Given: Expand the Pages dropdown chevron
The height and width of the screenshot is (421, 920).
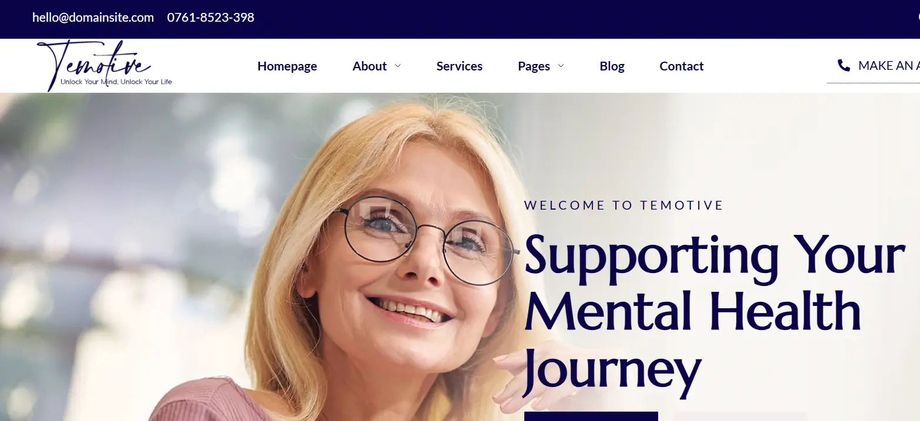Looking at the screenshot, I should (561, 66).
